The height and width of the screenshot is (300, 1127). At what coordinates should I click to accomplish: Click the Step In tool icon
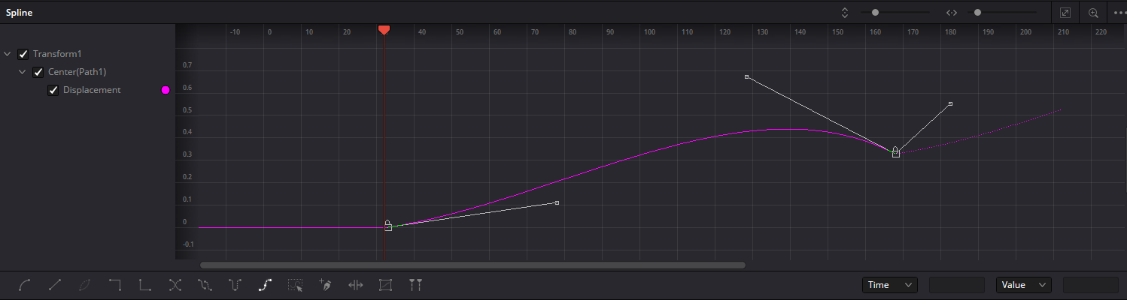[x=115, y=285]
